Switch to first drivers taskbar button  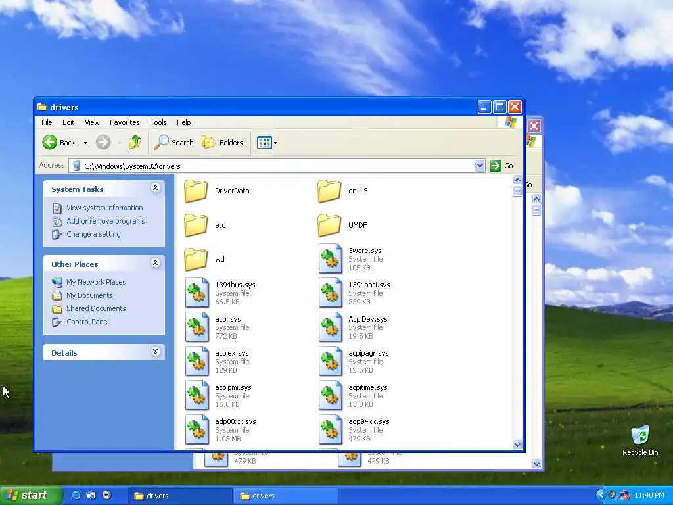tap(180, 496)
